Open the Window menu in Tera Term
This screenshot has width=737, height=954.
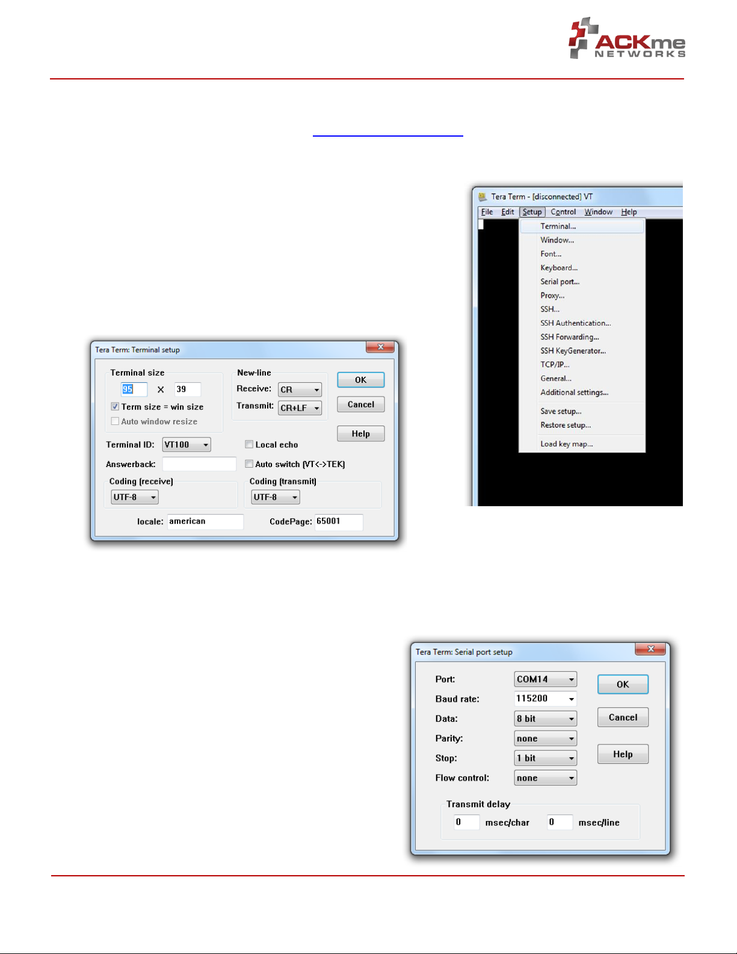pos(598,212)
